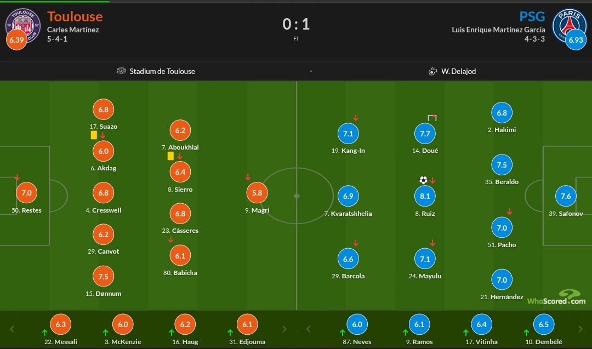592x349 pixels.
Task: Select Ruiz's 8.1 rating bubble
Action: click(425, 196)
